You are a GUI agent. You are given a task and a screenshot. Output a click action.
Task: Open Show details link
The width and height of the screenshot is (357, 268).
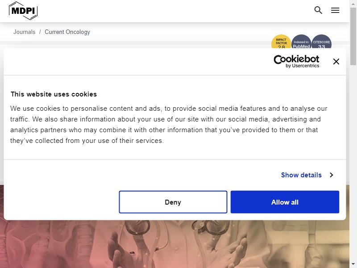click(x=301, y=175)
